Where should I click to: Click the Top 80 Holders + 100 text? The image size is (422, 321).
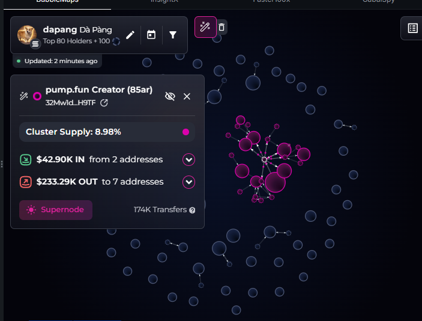pyautogui.click(x=76, y=41)
